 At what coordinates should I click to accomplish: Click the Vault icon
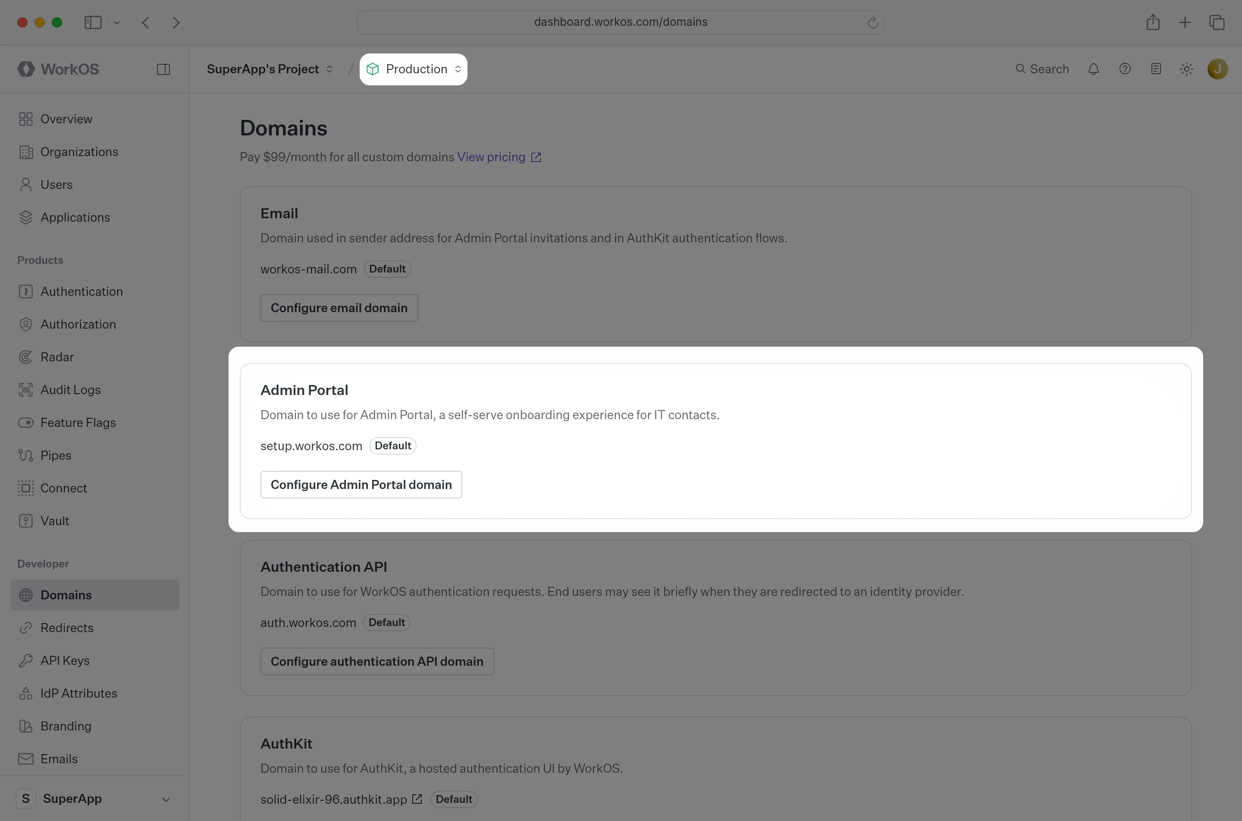tap(25, 521)
